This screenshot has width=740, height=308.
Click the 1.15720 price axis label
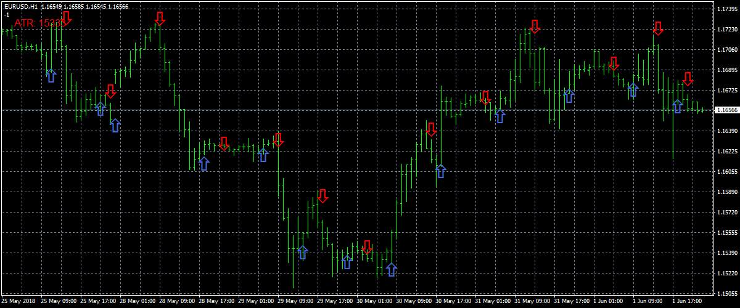727,213
